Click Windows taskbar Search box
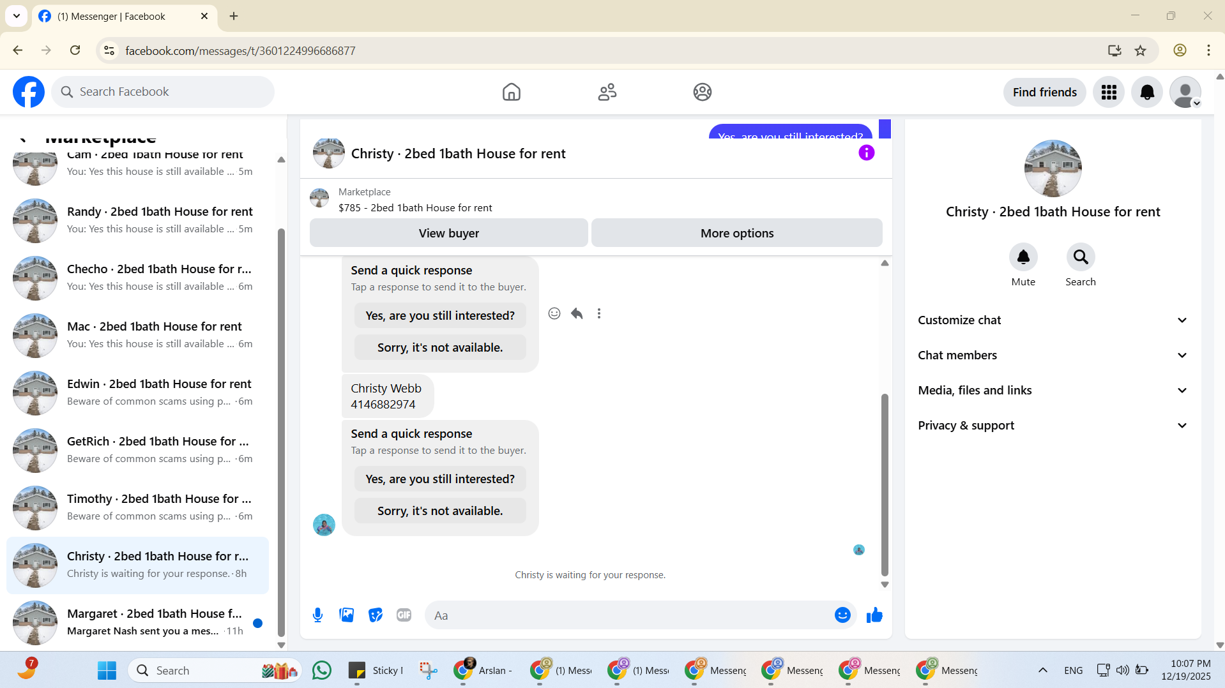The width and height of the screenshot is (1225, 688). (x=215, y=670)
